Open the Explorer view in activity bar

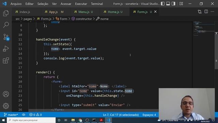[x=6, y=13]
